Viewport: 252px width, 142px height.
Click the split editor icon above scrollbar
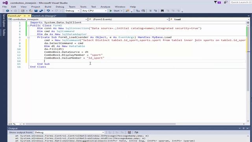[x=248, y=22]
